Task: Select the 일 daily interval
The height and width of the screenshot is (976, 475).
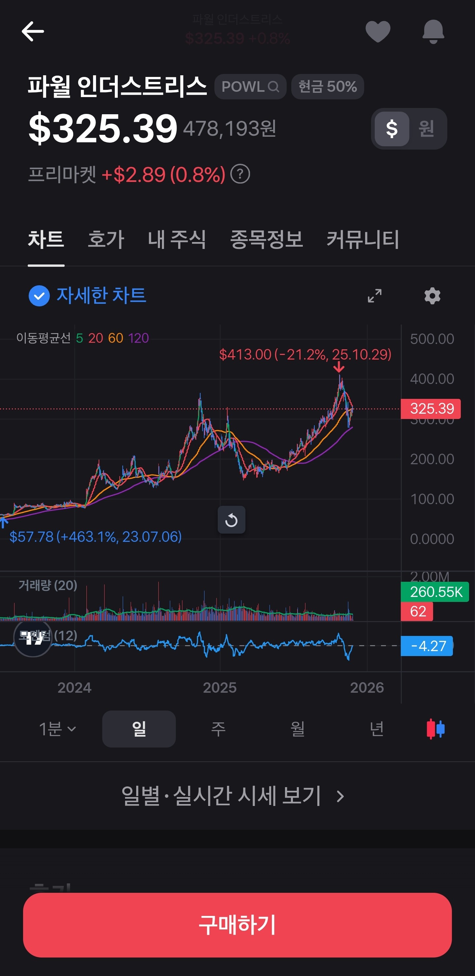Action: tap(139, 729)
